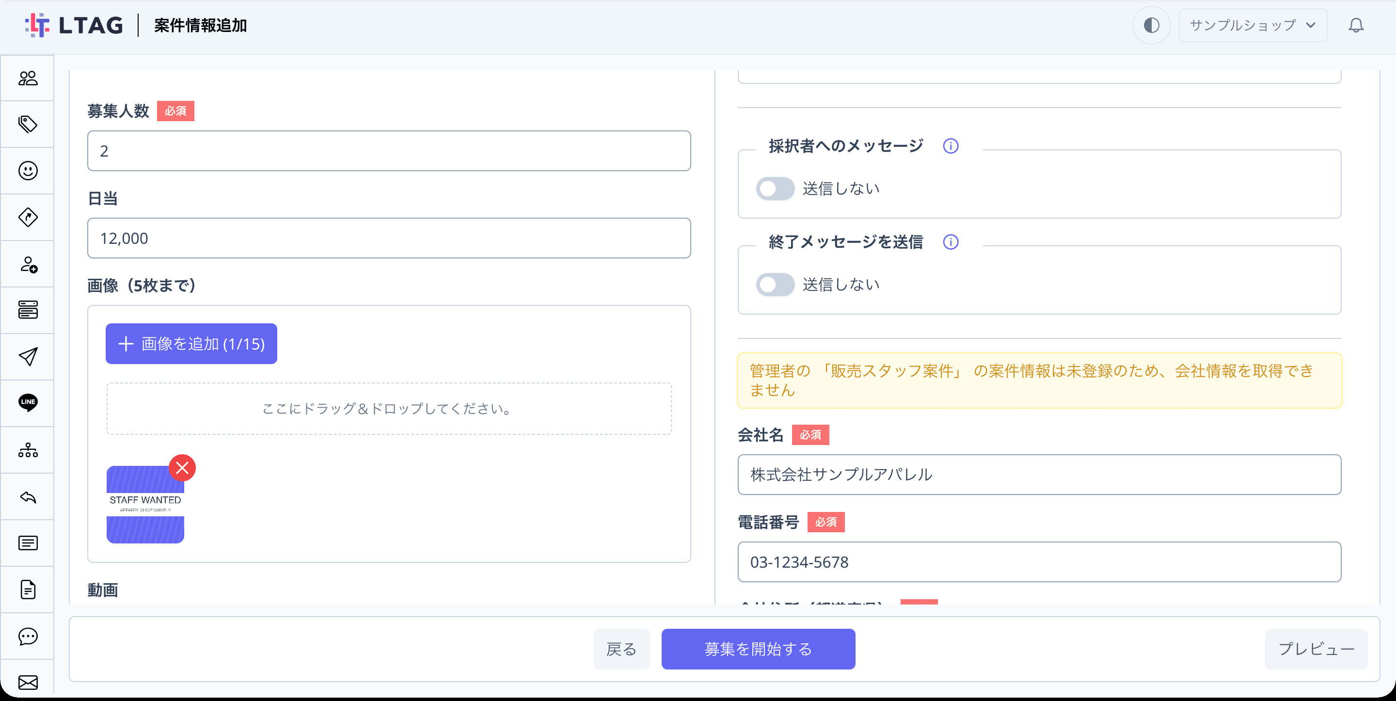This screenshot has height=701, width=1396.
Task: Open the プレビュー button
Action: pyautogui.click(x=1316, y=649)
